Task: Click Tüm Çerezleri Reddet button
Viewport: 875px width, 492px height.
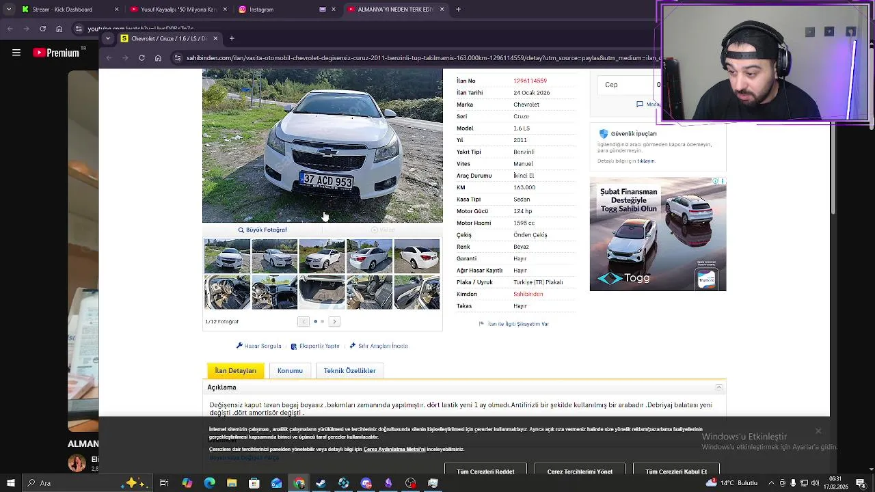Action: coord(485,471)
